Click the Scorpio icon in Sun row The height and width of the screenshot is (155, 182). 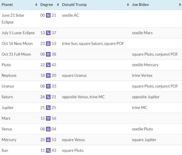(x=48, y=150)
